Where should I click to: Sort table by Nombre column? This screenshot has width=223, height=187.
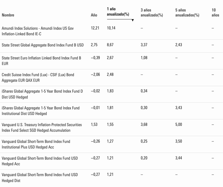tap(8, 15)
